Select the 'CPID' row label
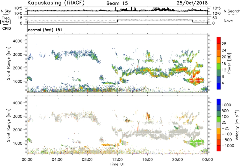This screenshot has height=166, width=240. tap(7, 28)
